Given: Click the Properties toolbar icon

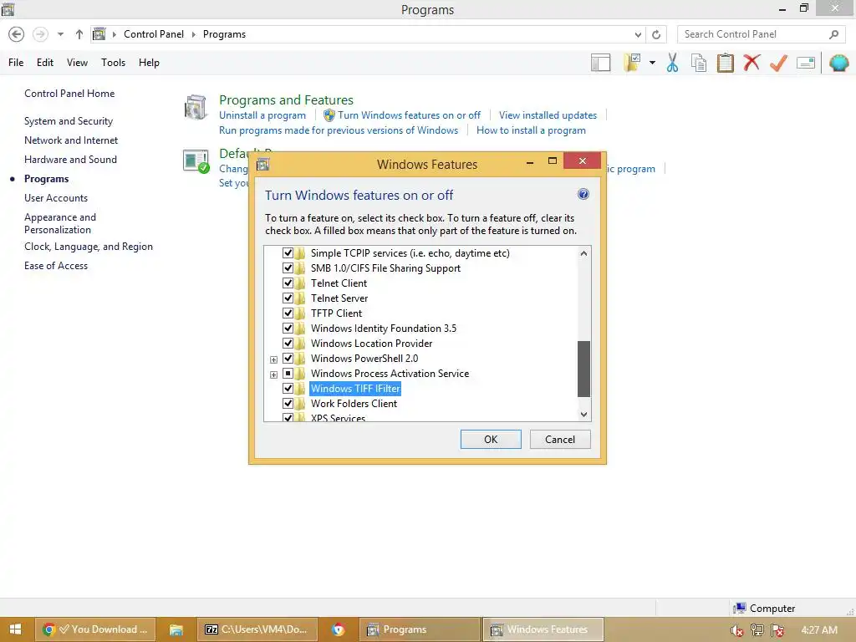Looking at the screenshot, I should (806, 63).
